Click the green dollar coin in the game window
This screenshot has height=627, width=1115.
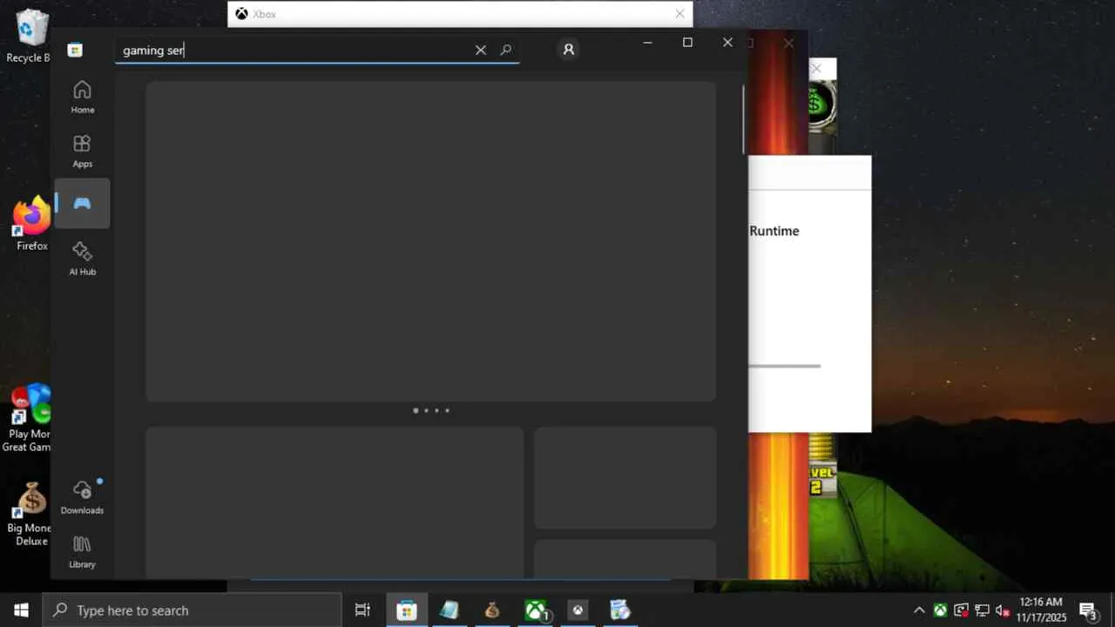coord(820,105)
